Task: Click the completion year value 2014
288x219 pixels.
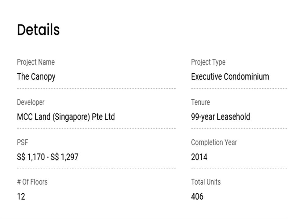Action: (x=199, y=157)
